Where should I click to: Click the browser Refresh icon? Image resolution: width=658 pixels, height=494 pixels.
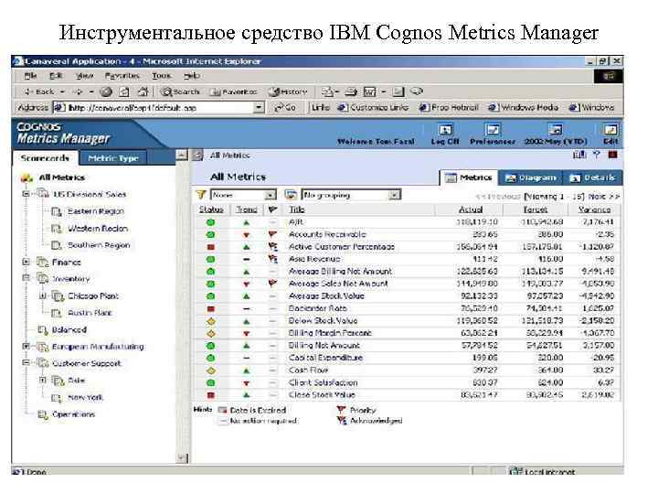coord(124,91)
